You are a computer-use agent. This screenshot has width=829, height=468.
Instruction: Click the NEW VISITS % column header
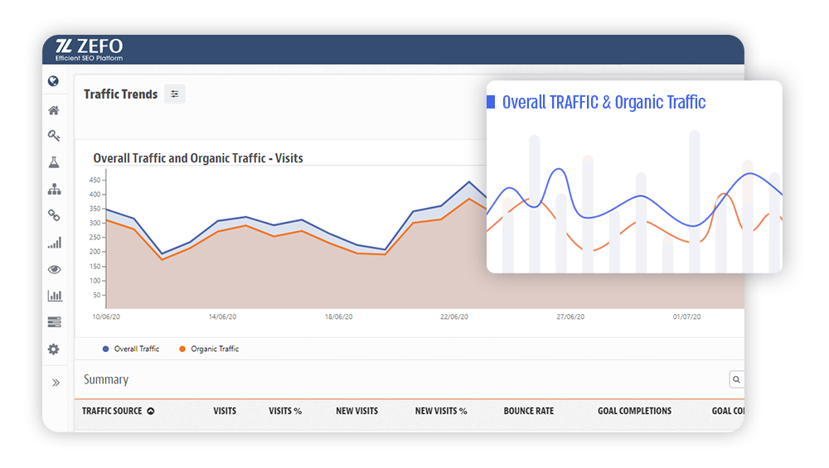(x=441, y=411)
